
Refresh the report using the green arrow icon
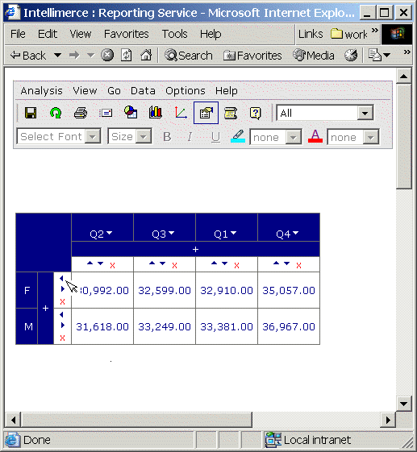point(56,113)
